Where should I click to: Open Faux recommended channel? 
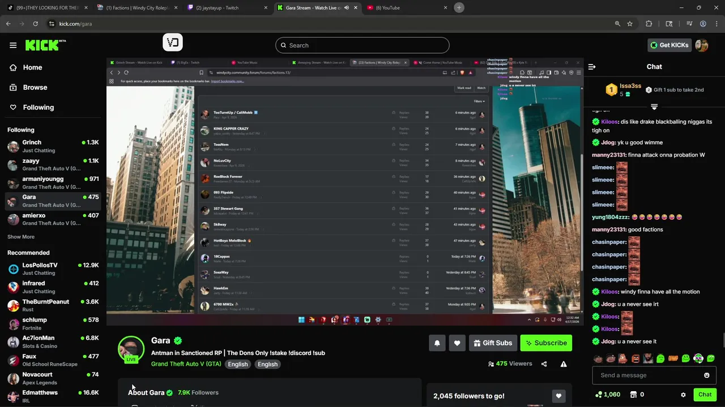(x=53, y=360)
